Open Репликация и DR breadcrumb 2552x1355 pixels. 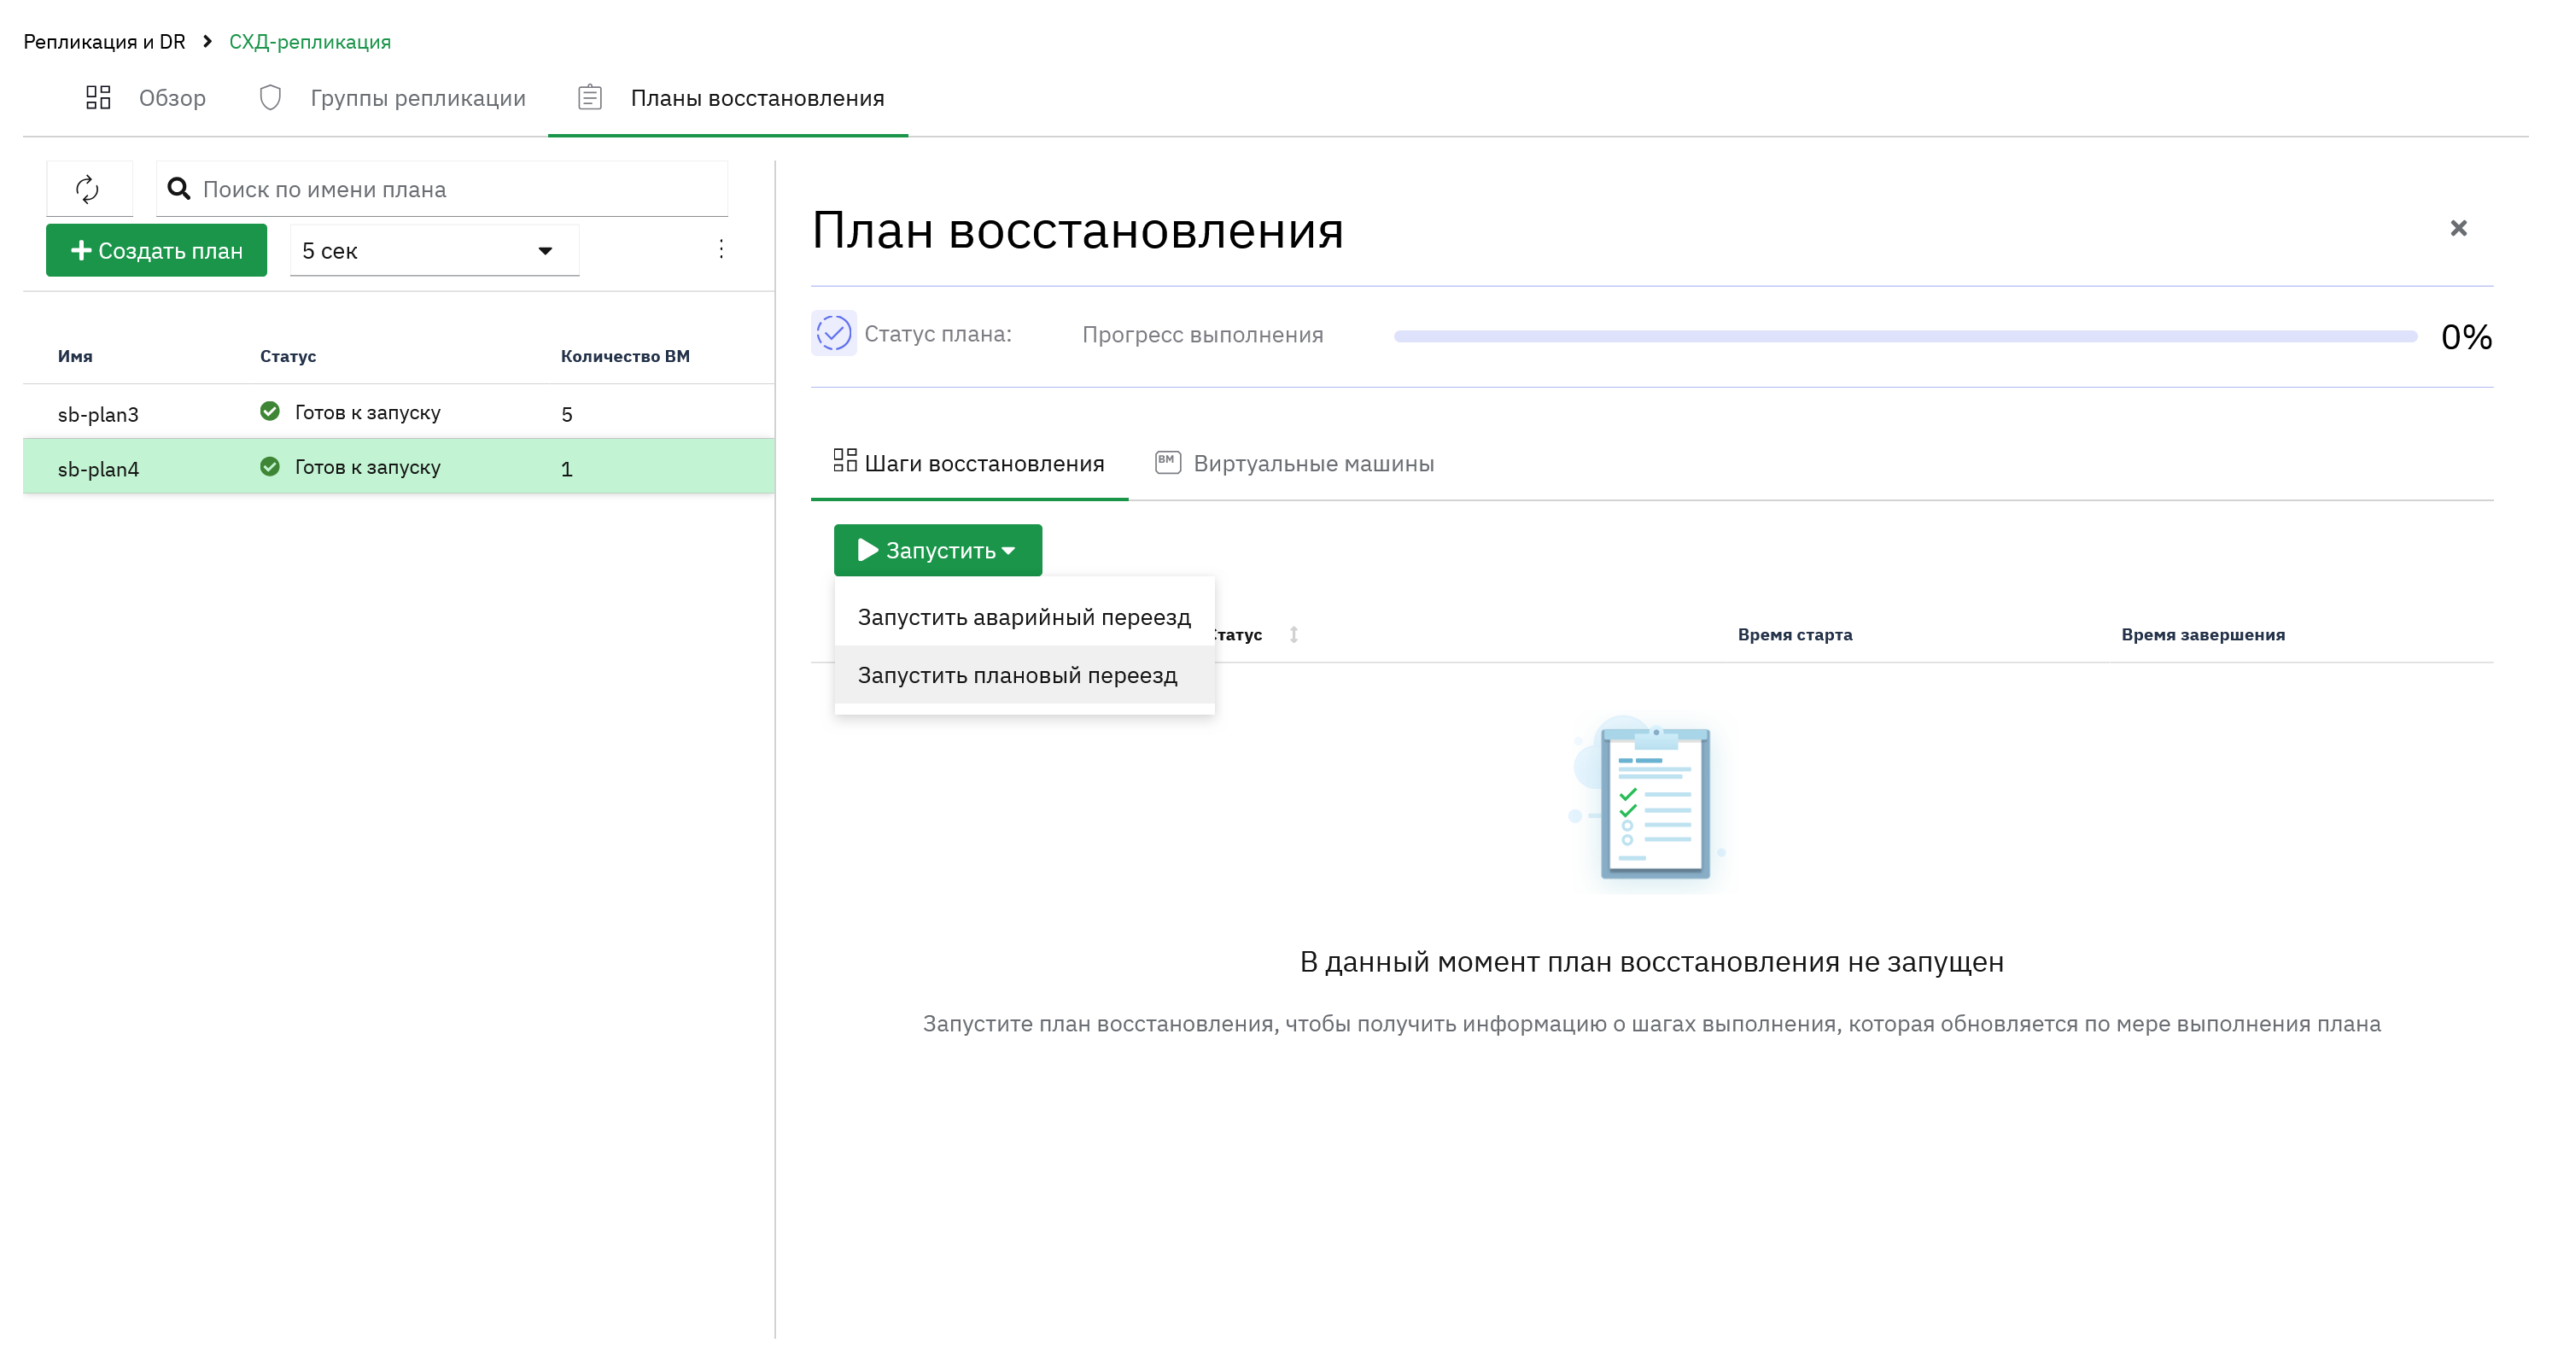tap(104, 42)
